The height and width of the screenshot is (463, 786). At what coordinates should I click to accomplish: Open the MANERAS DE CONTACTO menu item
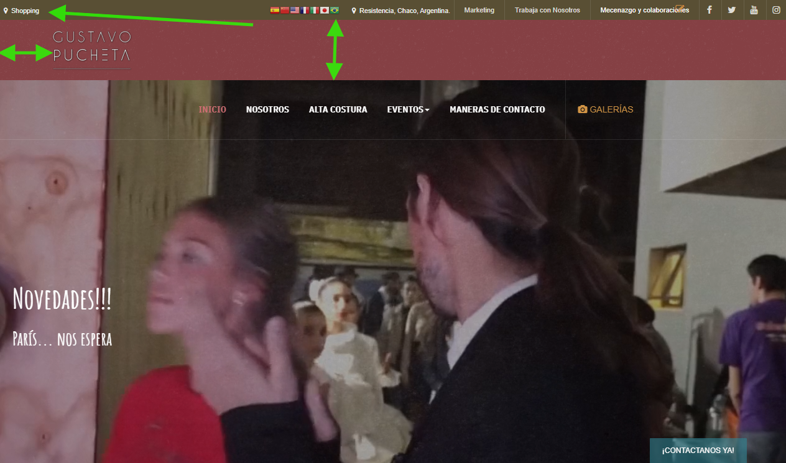tap(497, 109)
